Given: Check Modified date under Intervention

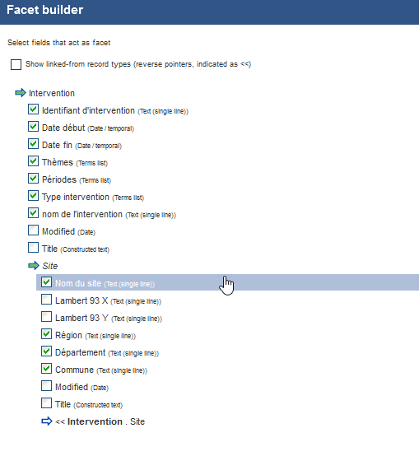Looking at the screenshot, I should point(33,230).
